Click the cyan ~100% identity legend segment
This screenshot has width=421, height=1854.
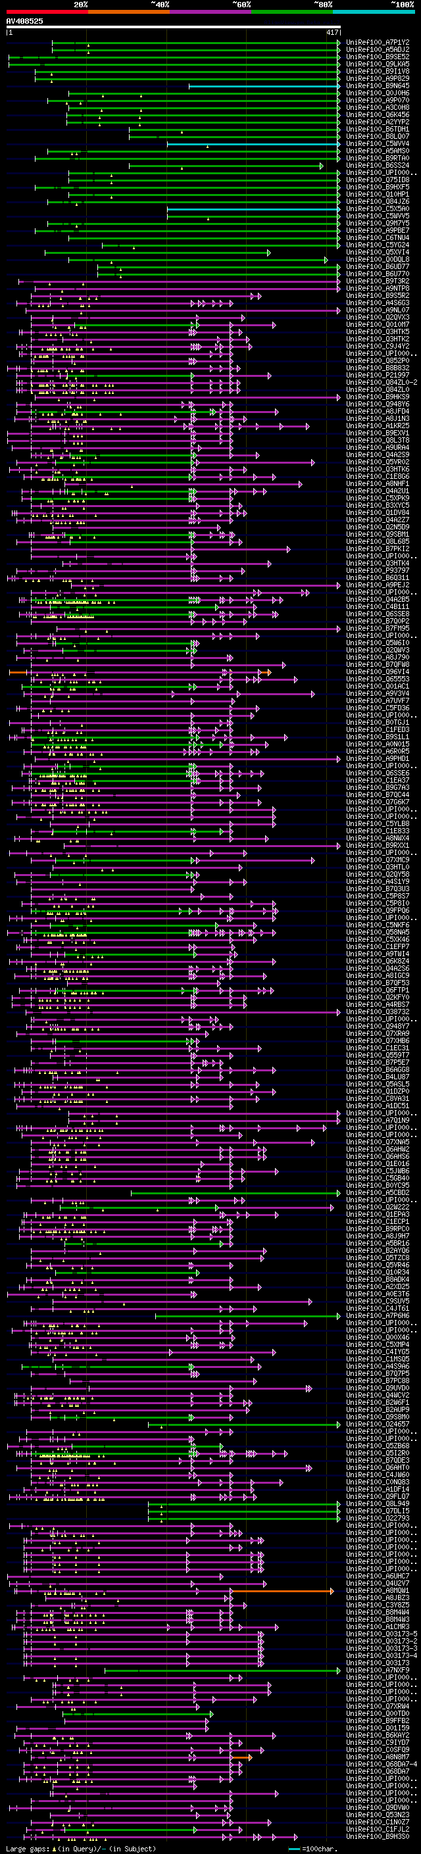coord(374,12)
